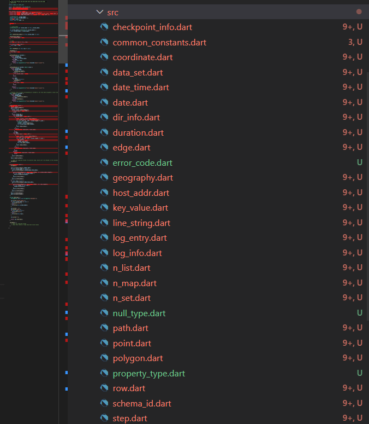Click Dart icon beside common_constants.dart
369x424 pixels.
[x=104, y=42]
